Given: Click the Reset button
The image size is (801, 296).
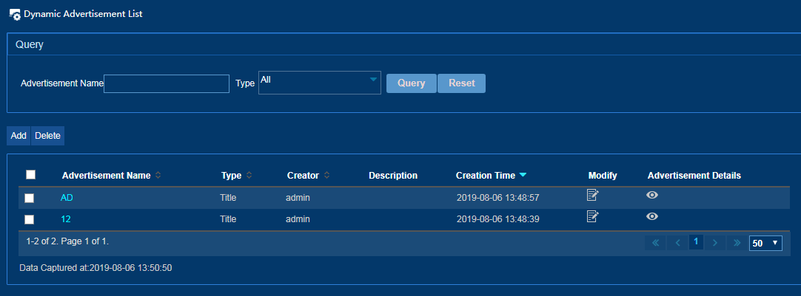Looking at the screenshot, I should [x=462, y=83].
